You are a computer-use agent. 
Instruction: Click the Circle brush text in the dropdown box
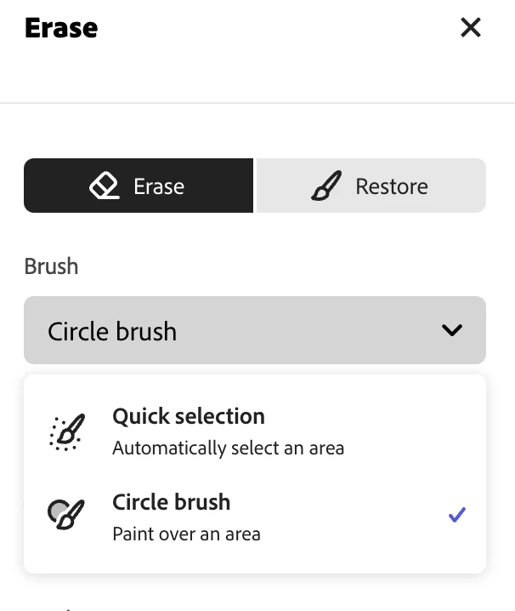pyautogui.click(x=112, y=331)
